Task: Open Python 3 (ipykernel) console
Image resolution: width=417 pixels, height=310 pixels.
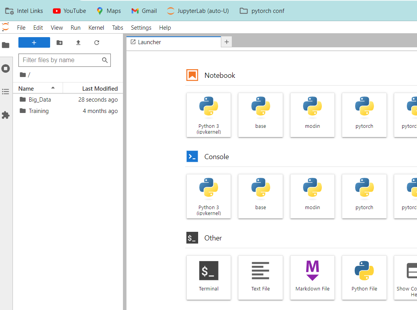Action: click(x=208, y=196)
